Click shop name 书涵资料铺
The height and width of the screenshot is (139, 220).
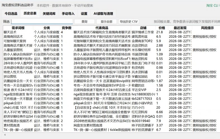click(140, 54)
